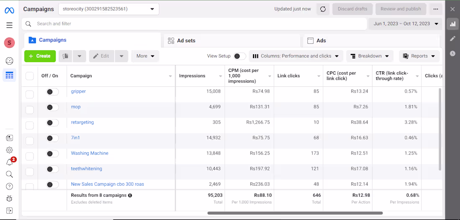This screenshot has width=460, height=220.
Task: Open notifications bell with badge
Action: 10,162
